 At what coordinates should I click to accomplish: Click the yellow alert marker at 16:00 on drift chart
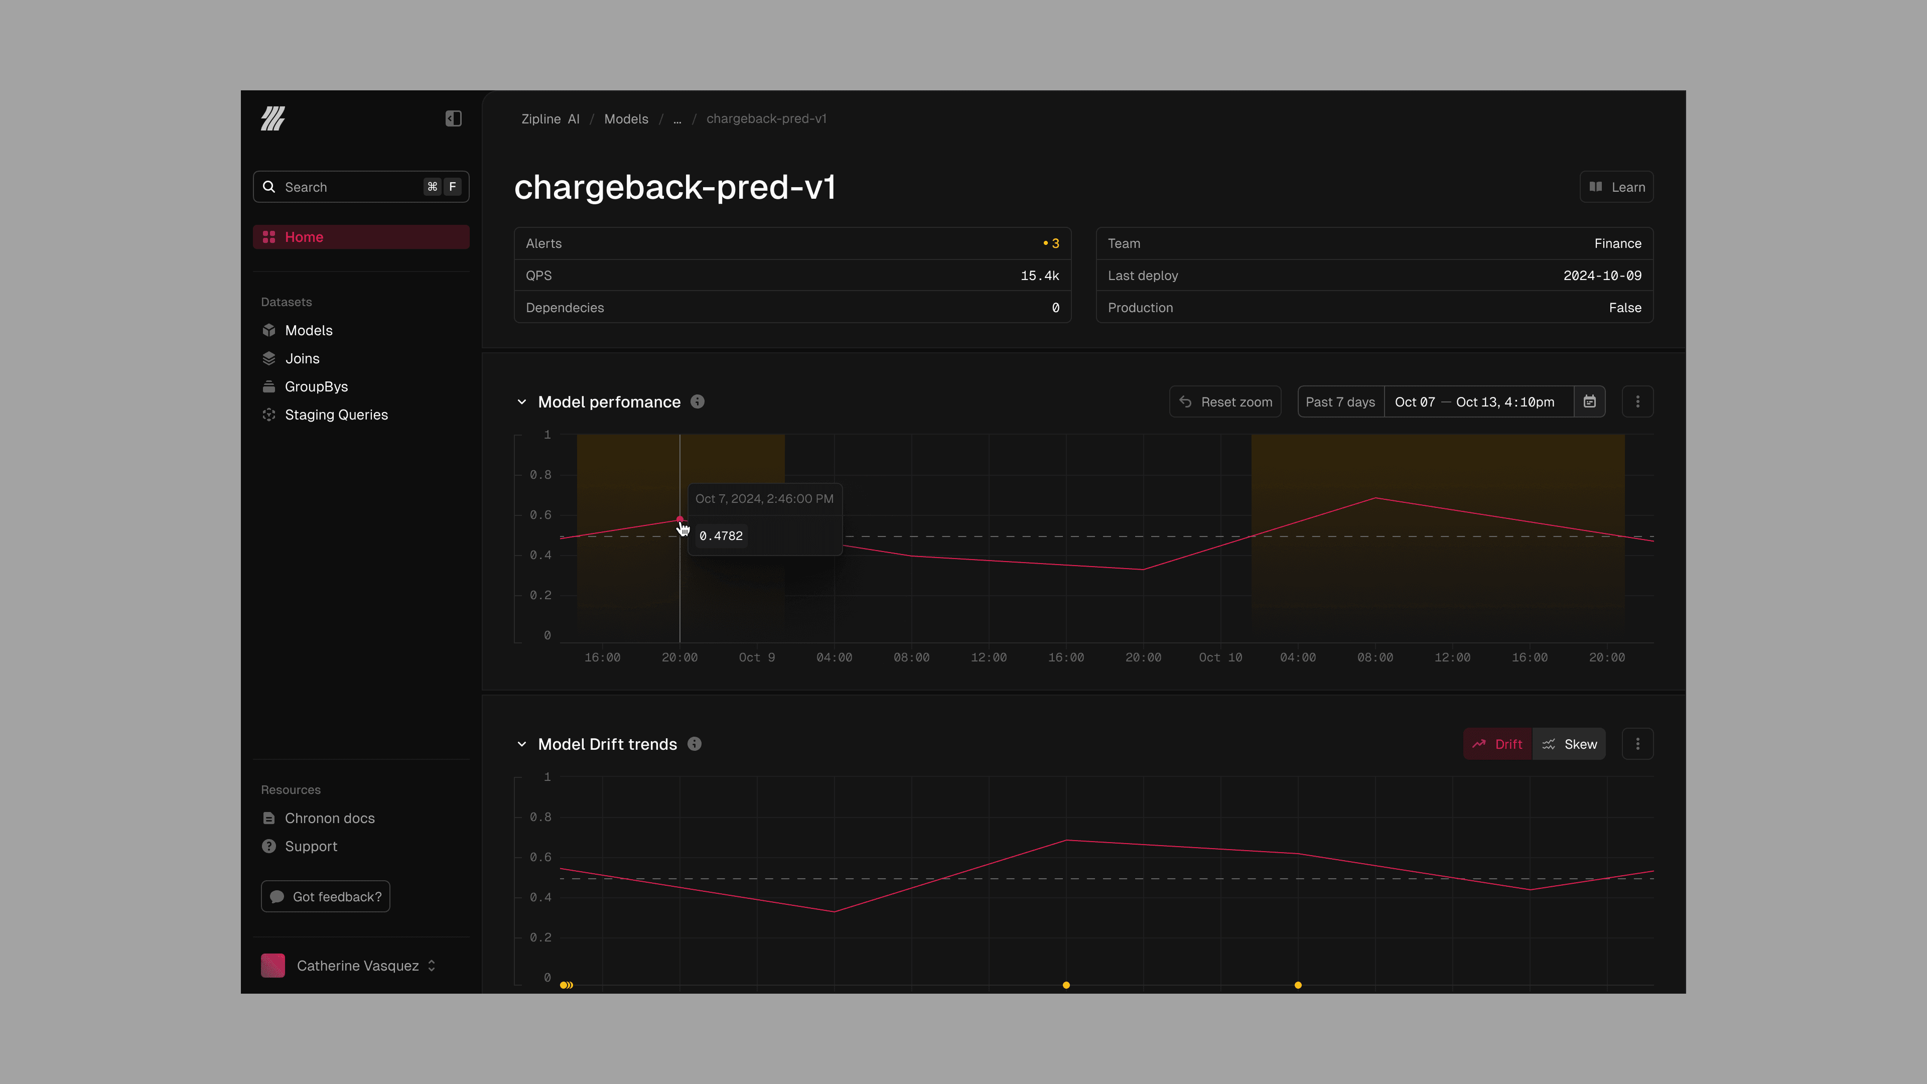pyautogui.click(x=1066, y=985)
